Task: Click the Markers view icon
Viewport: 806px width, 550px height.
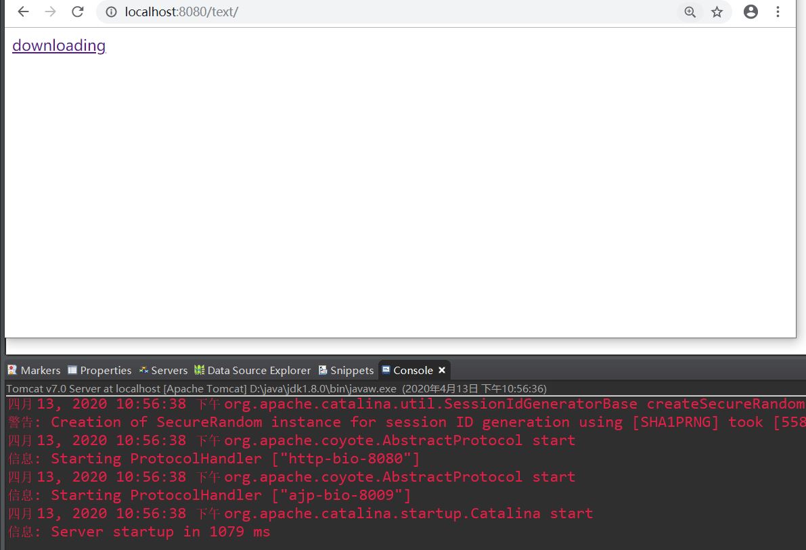Action: [11, 370]
